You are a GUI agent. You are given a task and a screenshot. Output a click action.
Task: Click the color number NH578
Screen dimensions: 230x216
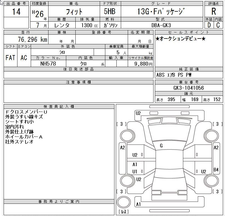48,63
